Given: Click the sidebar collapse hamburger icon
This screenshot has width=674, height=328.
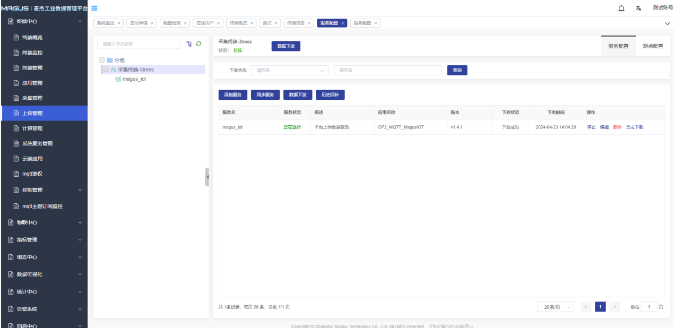Looking at the screenshot, I should point(94,8).
